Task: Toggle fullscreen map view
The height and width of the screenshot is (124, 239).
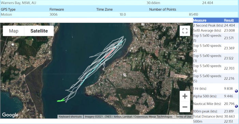Action: (185, 31)
